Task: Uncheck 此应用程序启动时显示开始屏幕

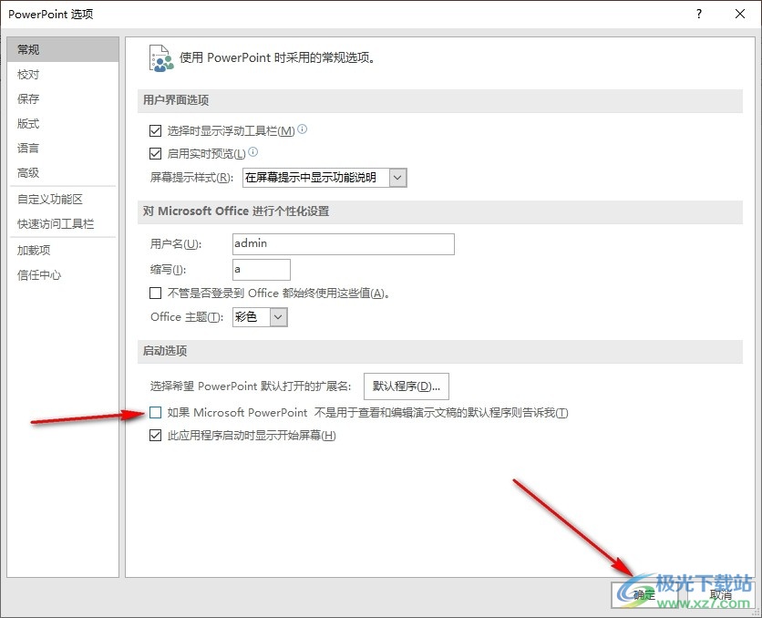Action: coord(155,436)
